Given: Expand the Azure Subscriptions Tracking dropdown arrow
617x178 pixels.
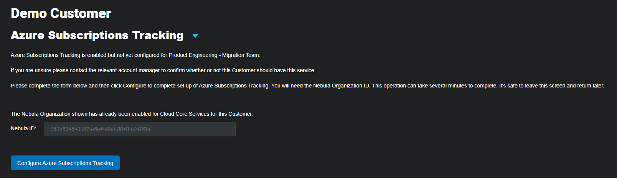Looking at the screenshot, I should click(195, 36).
